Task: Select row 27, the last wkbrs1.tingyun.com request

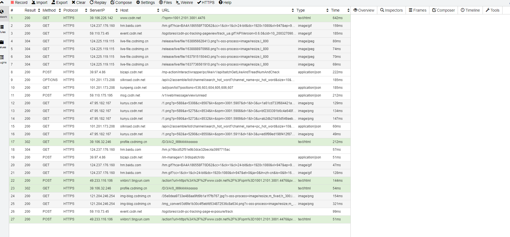Action: point(180,219)
